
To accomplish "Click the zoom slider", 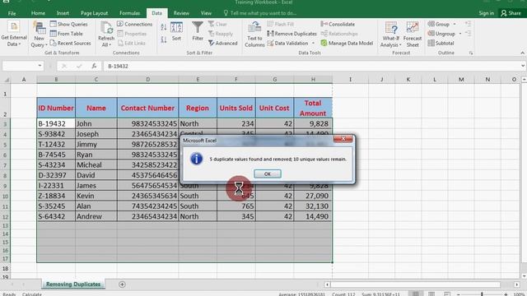I will coord(482,294).
